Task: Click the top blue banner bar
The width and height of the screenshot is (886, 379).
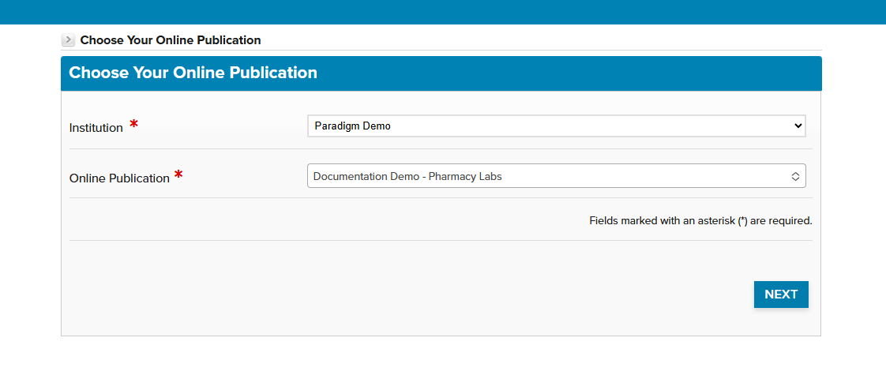Action: (x=442, y=12)
